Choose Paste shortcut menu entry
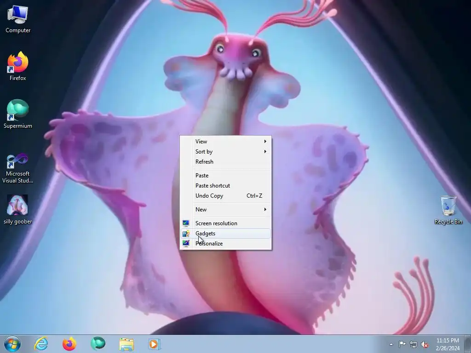471x353 pixels. click(x=225, y=186)
